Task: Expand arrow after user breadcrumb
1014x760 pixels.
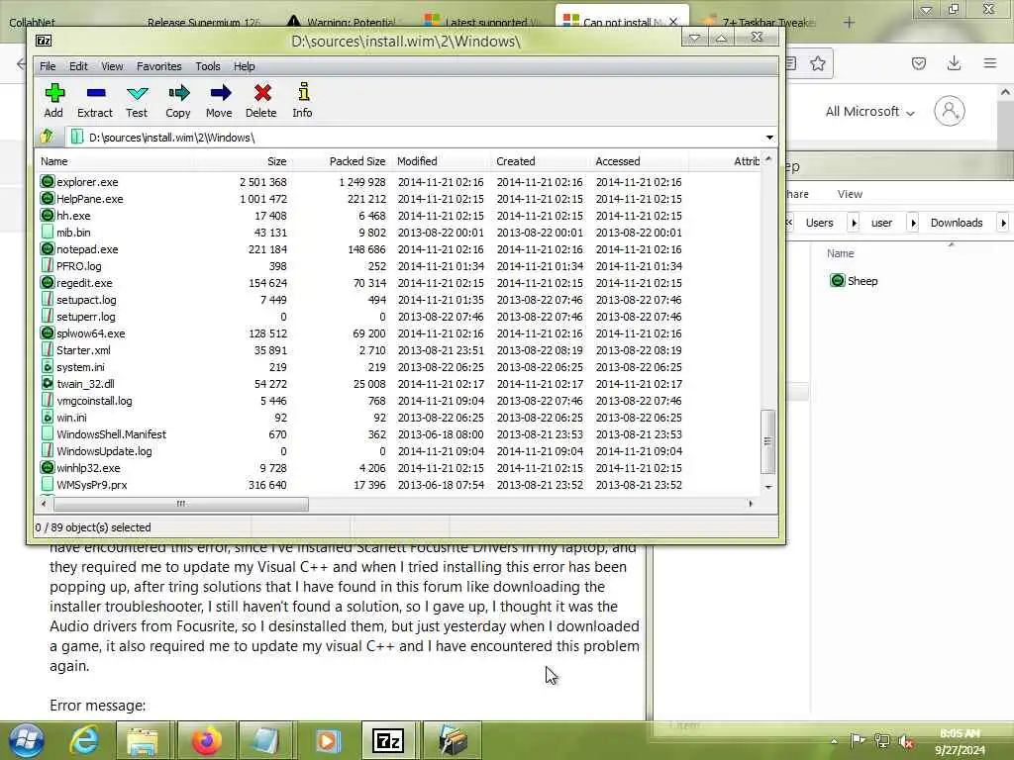Action: (913, 223)
